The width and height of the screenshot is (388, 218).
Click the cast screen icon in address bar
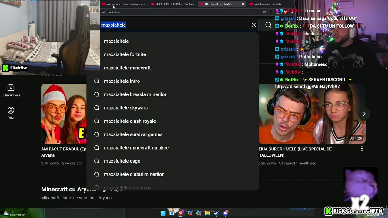click(264, 12)
